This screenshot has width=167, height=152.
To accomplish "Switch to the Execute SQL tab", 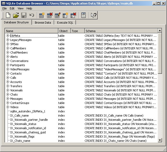I will [x=65, y=23].
